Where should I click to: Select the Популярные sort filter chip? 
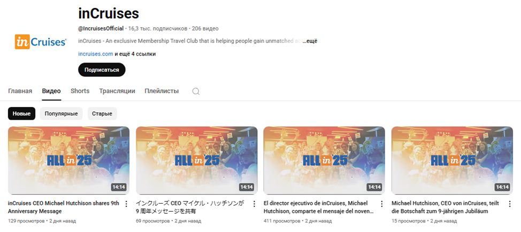pyautogui.click(x=61, y=113)
